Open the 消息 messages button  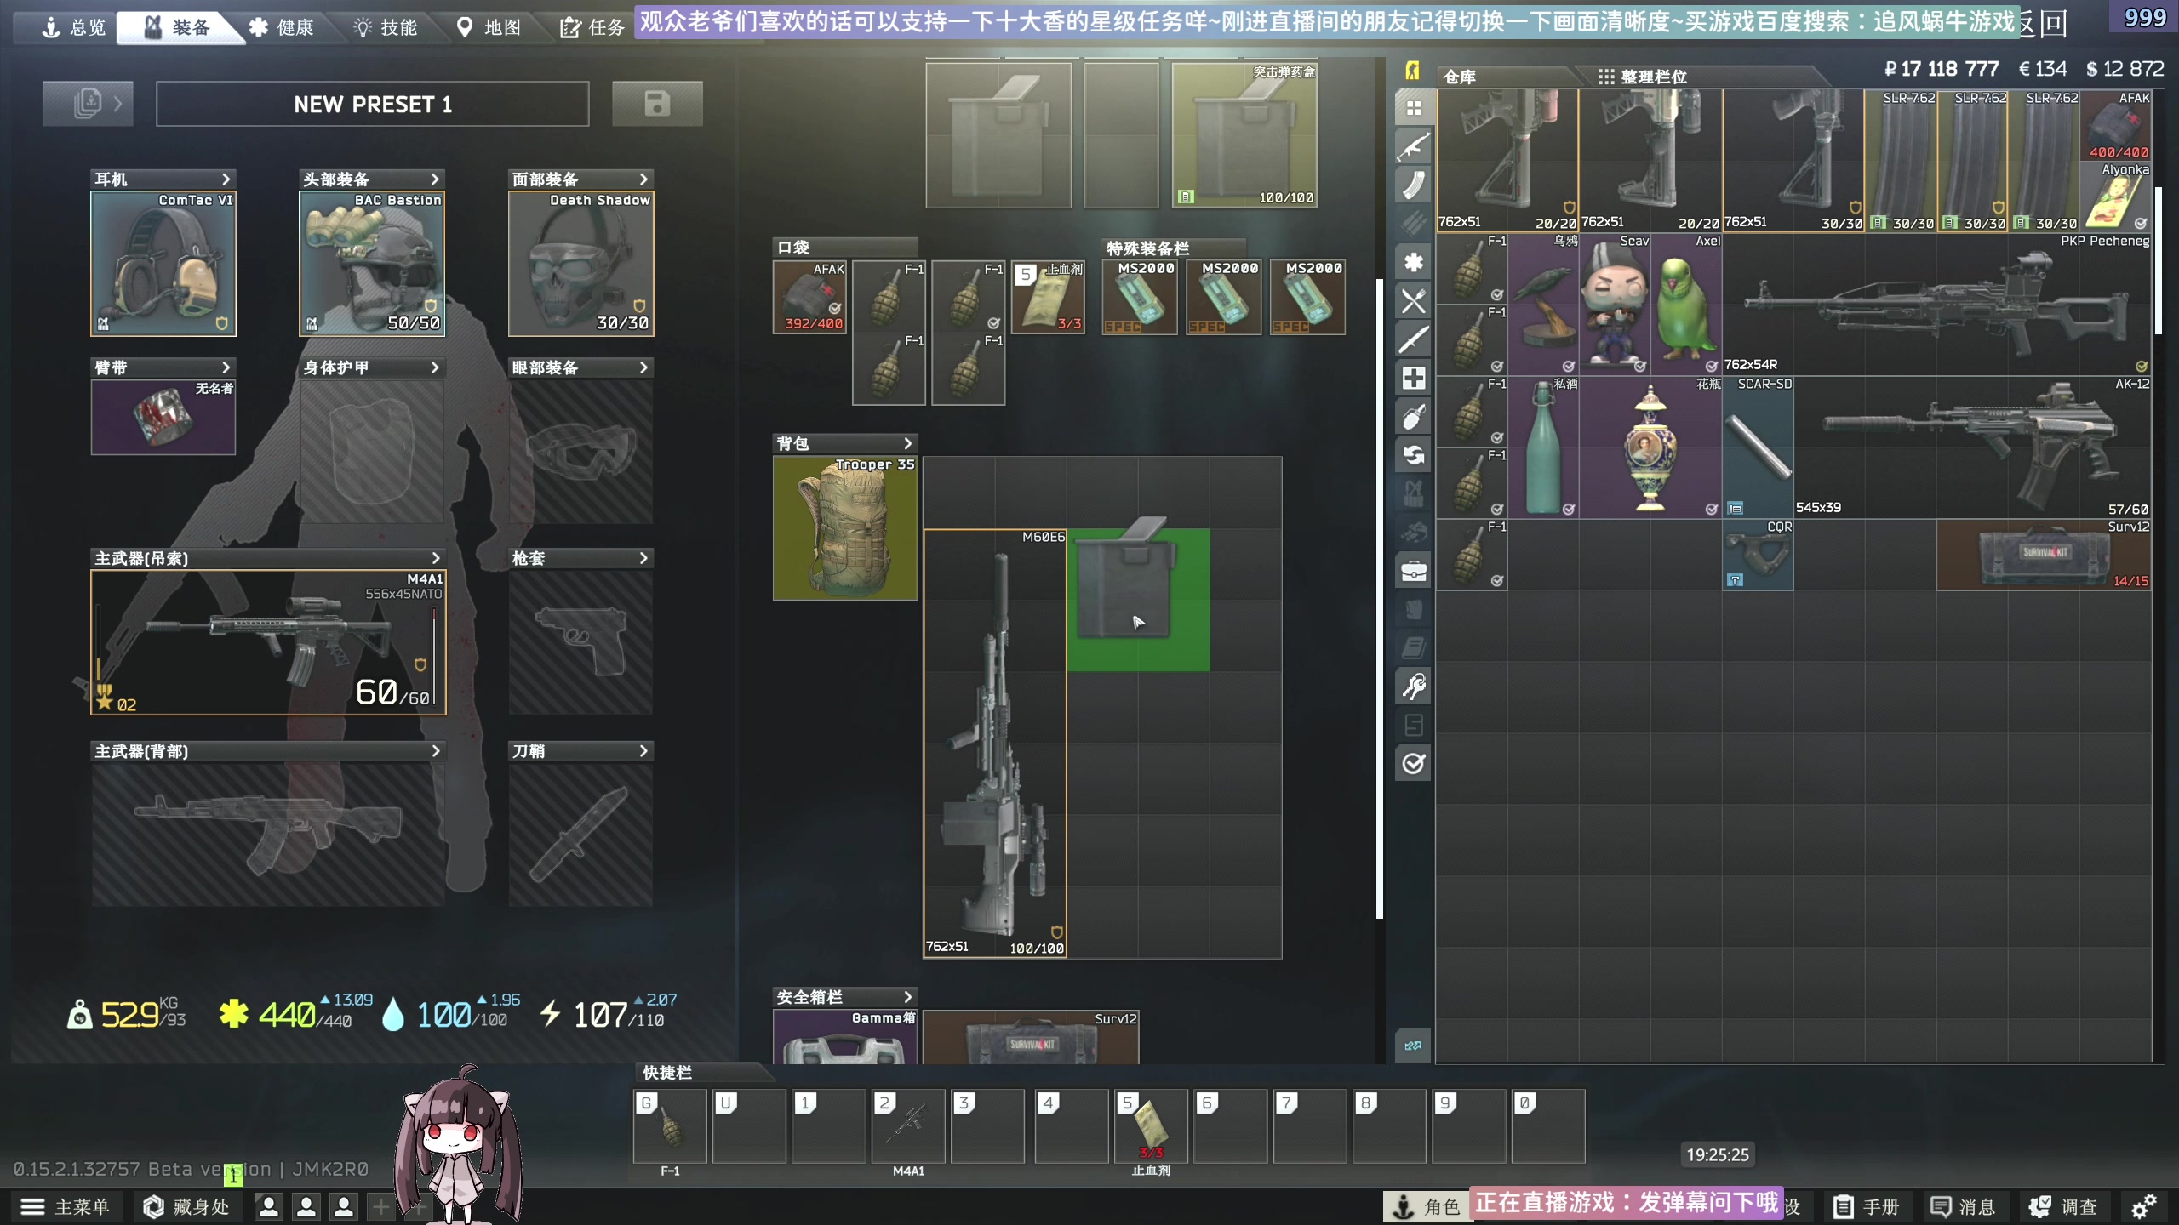pyautogui.click(x=1964, y=1206)
